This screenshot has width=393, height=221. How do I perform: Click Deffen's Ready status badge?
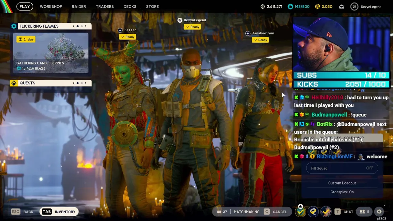pyautogui.click(x=128, y=37)
